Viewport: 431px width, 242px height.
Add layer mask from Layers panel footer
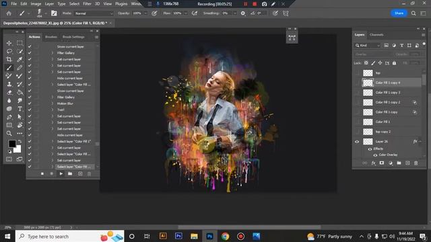382,163
